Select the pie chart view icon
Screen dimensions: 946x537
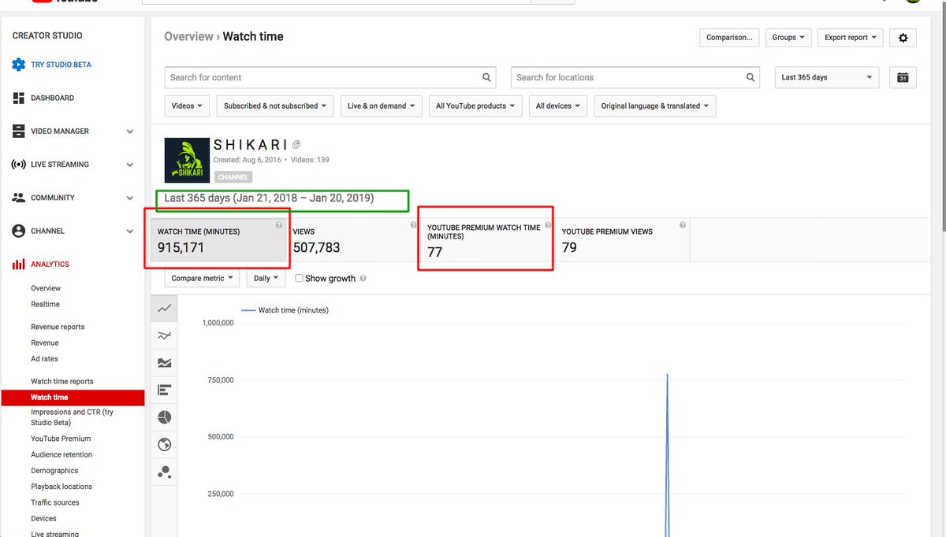164,417
